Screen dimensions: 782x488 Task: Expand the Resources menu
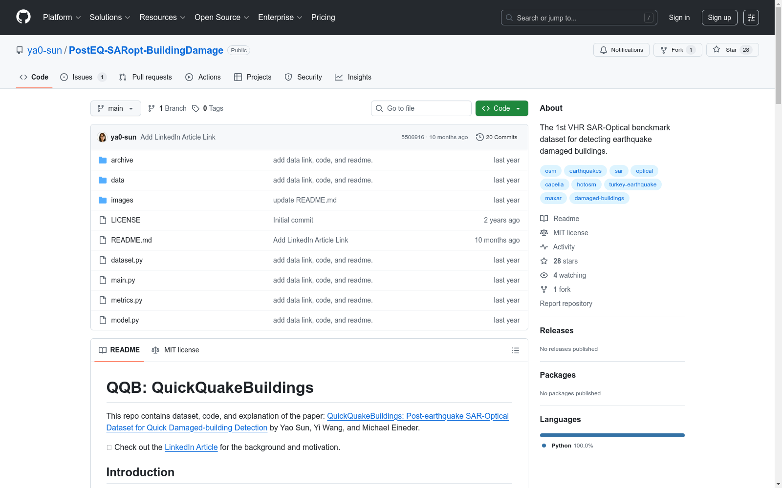click(162, 17)
